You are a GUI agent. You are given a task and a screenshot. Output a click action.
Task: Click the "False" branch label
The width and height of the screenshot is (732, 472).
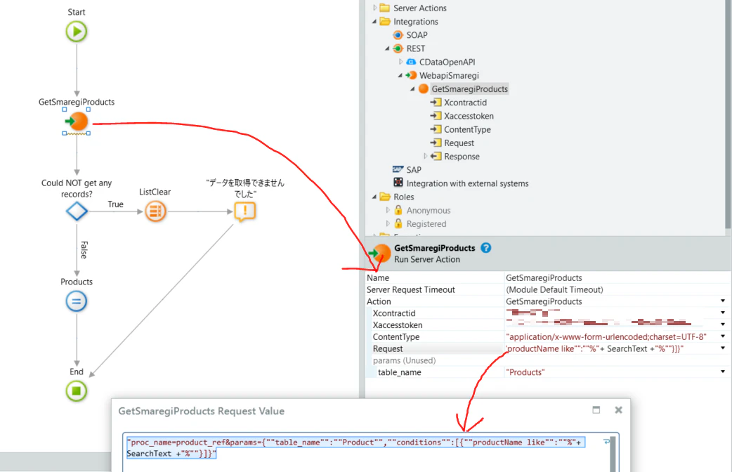click(84, 250)
